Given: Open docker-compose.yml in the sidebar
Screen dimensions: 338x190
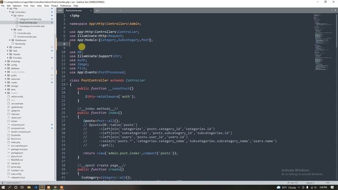Looking at the screenshot, I should [x=21, y=131].
